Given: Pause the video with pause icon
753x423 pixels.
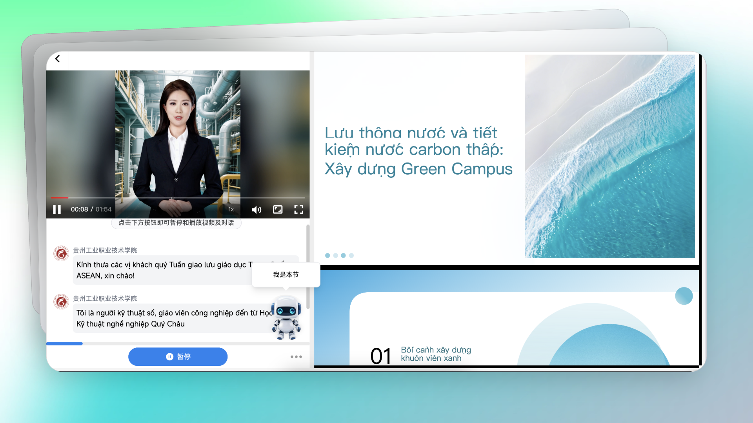Looking at the screenshot, I should click(x=57, y=210).
